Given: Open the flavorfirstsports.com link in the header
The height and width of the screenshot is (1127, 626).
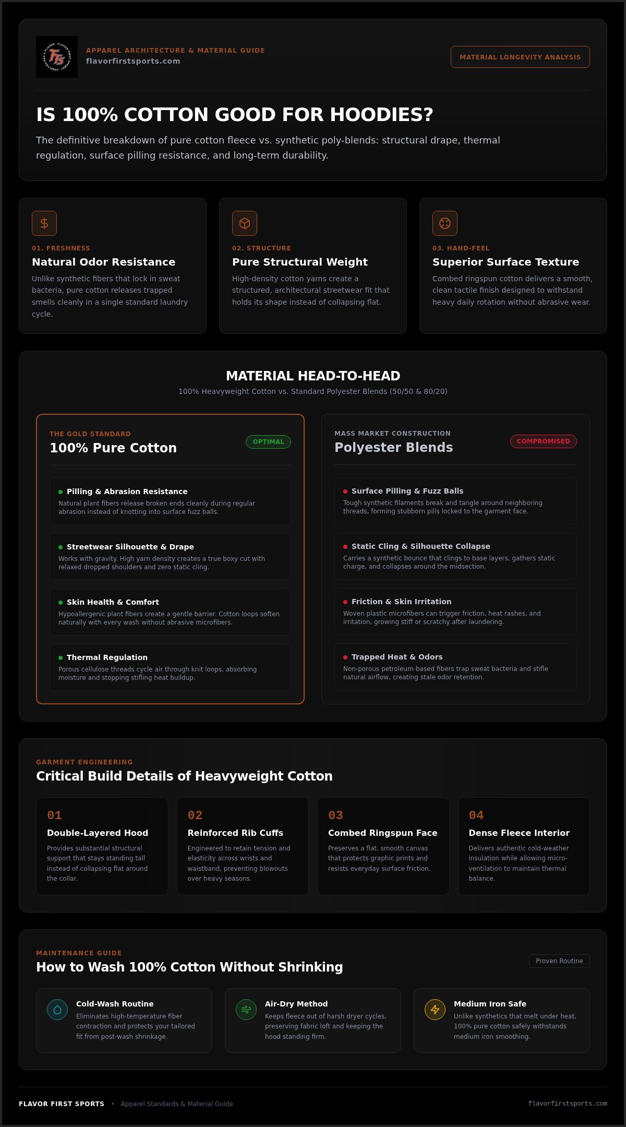Looking at the screenshot, I should (x=133, y=61).
